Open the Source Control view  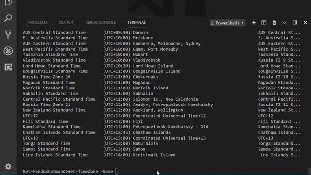point(8,35)
